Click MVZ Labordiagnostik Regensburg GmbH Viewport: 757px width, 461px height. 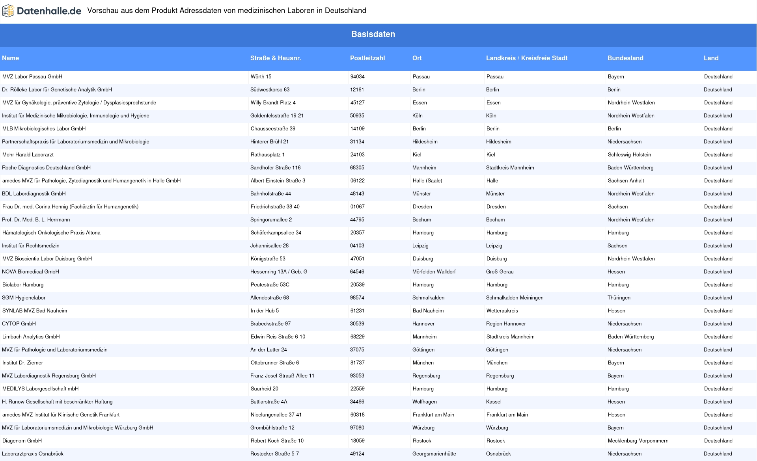(x=49, y=376)
